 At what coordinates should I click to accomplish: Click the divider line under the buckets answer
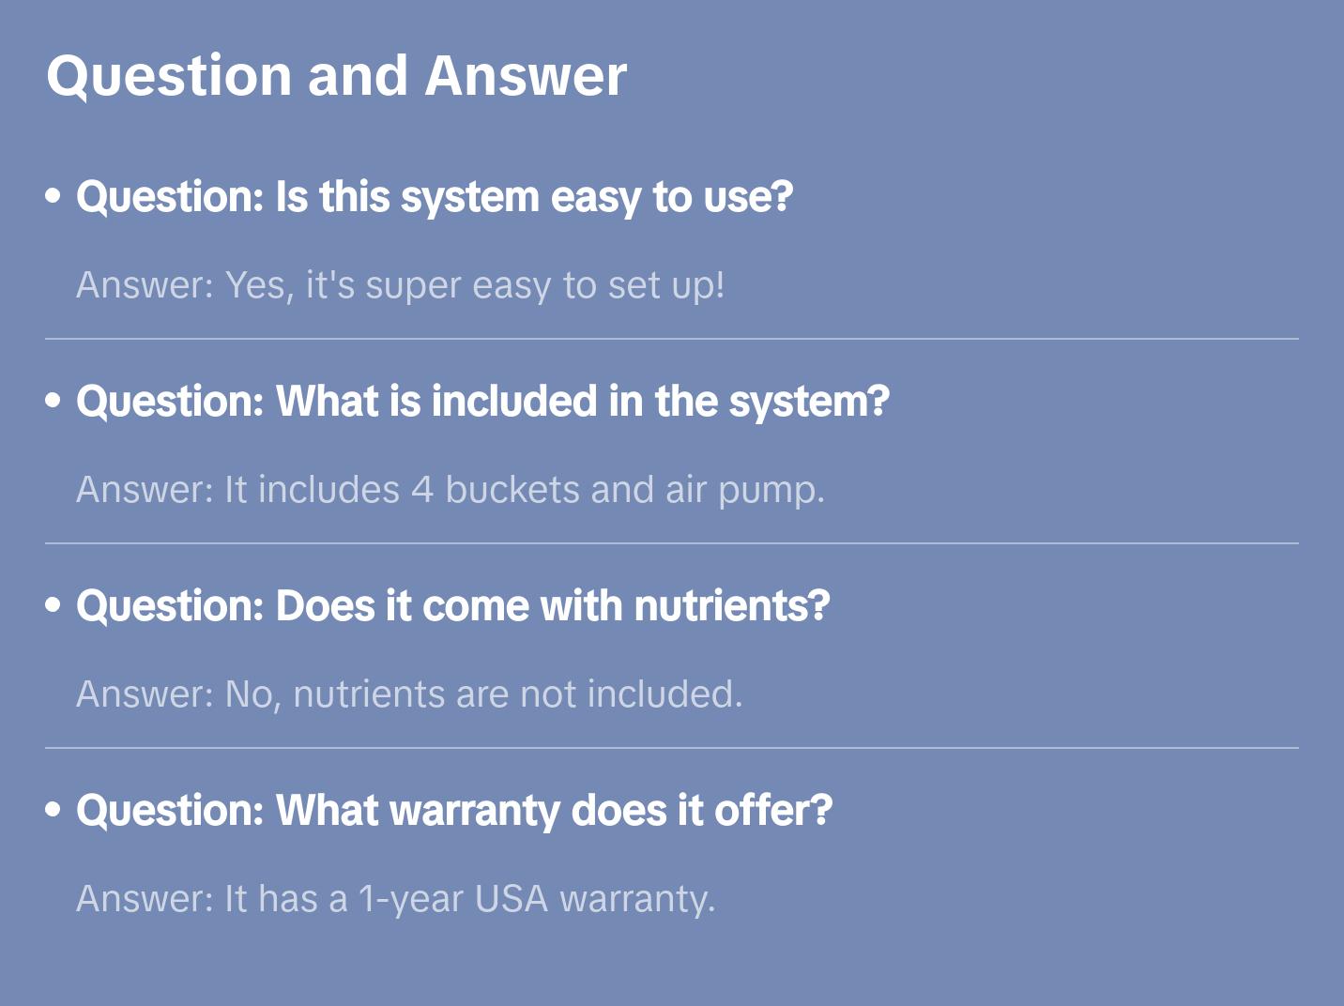click(x=672, y=543)
